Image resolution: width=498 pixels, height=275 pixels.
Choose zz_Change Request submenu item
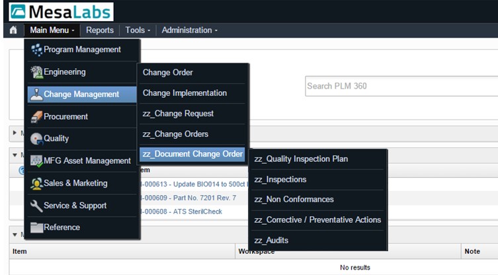point(192,114)
